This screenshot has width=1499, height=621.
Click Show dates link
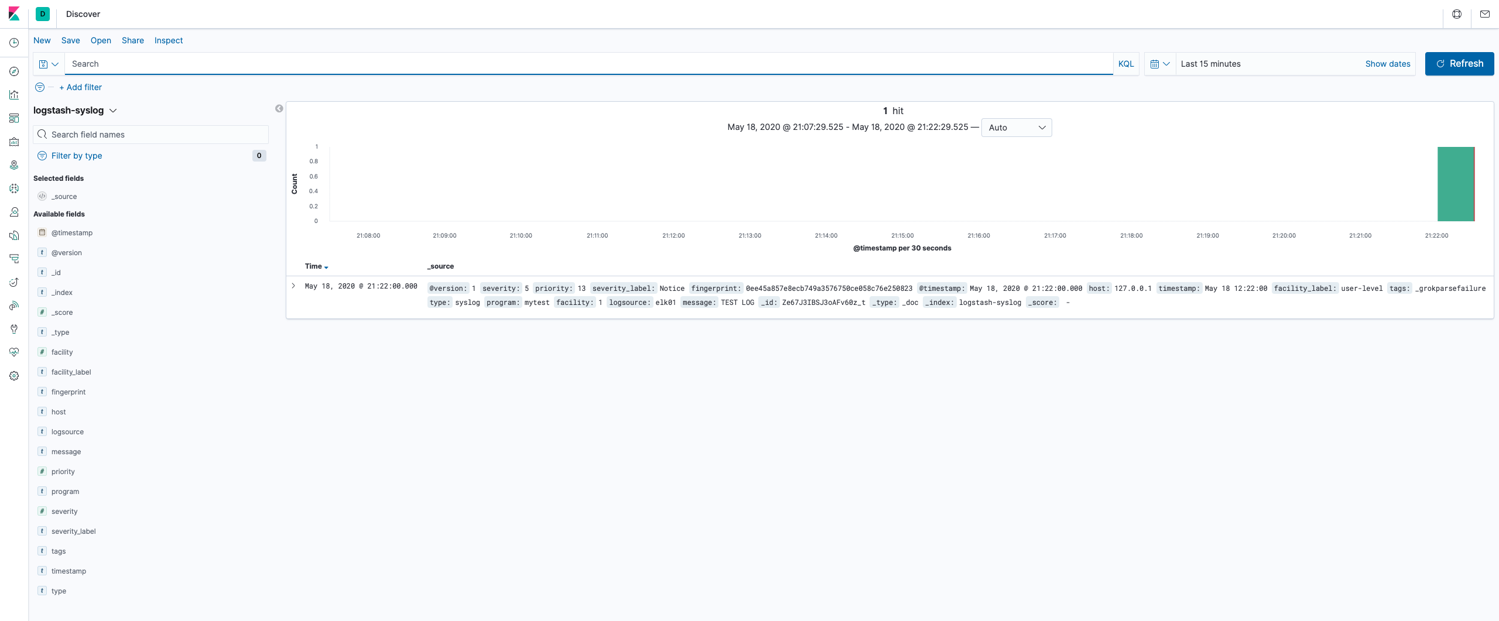(1388, 64)
